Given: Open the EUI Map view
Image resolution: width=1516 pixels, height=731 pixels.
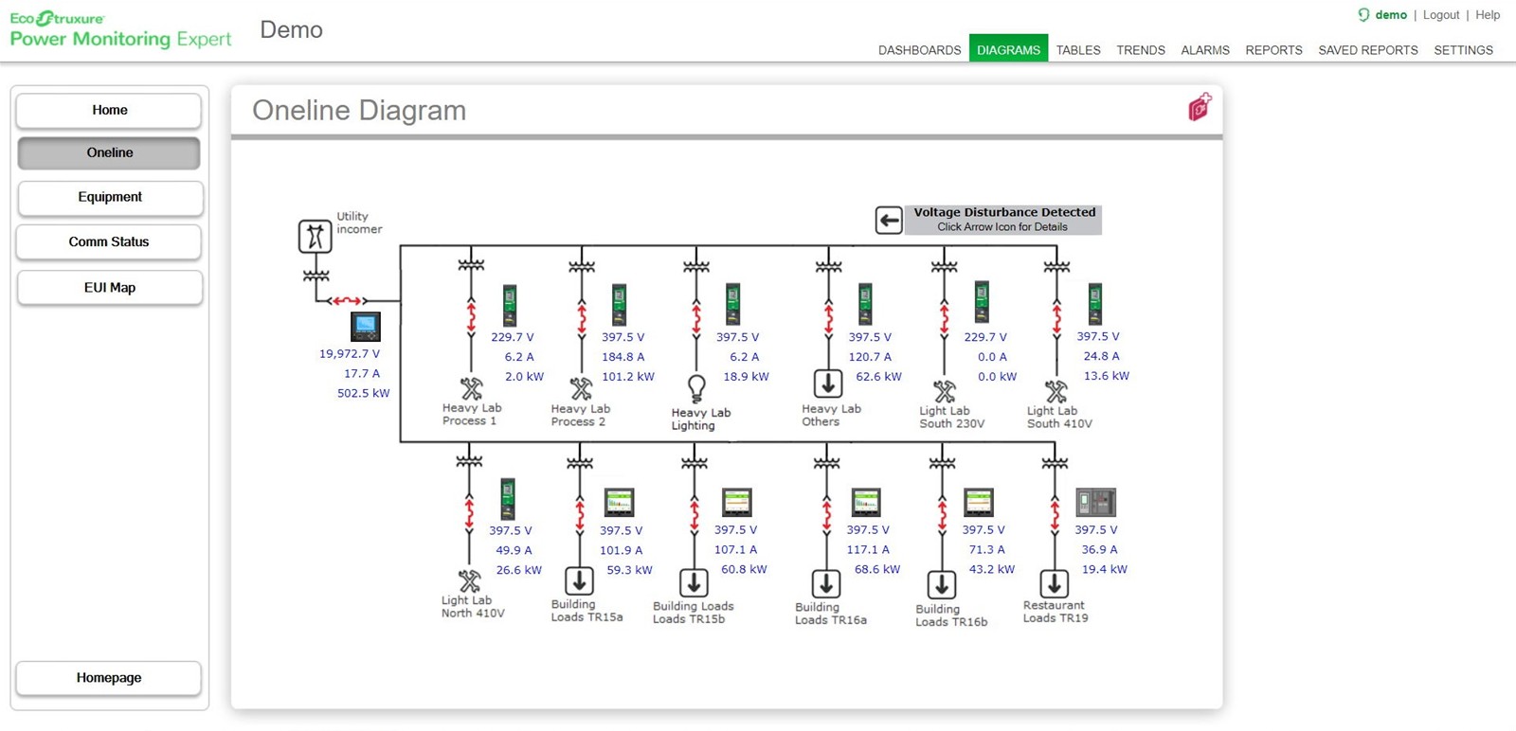Looking at the screenshot, I should (x=109, y=288).
